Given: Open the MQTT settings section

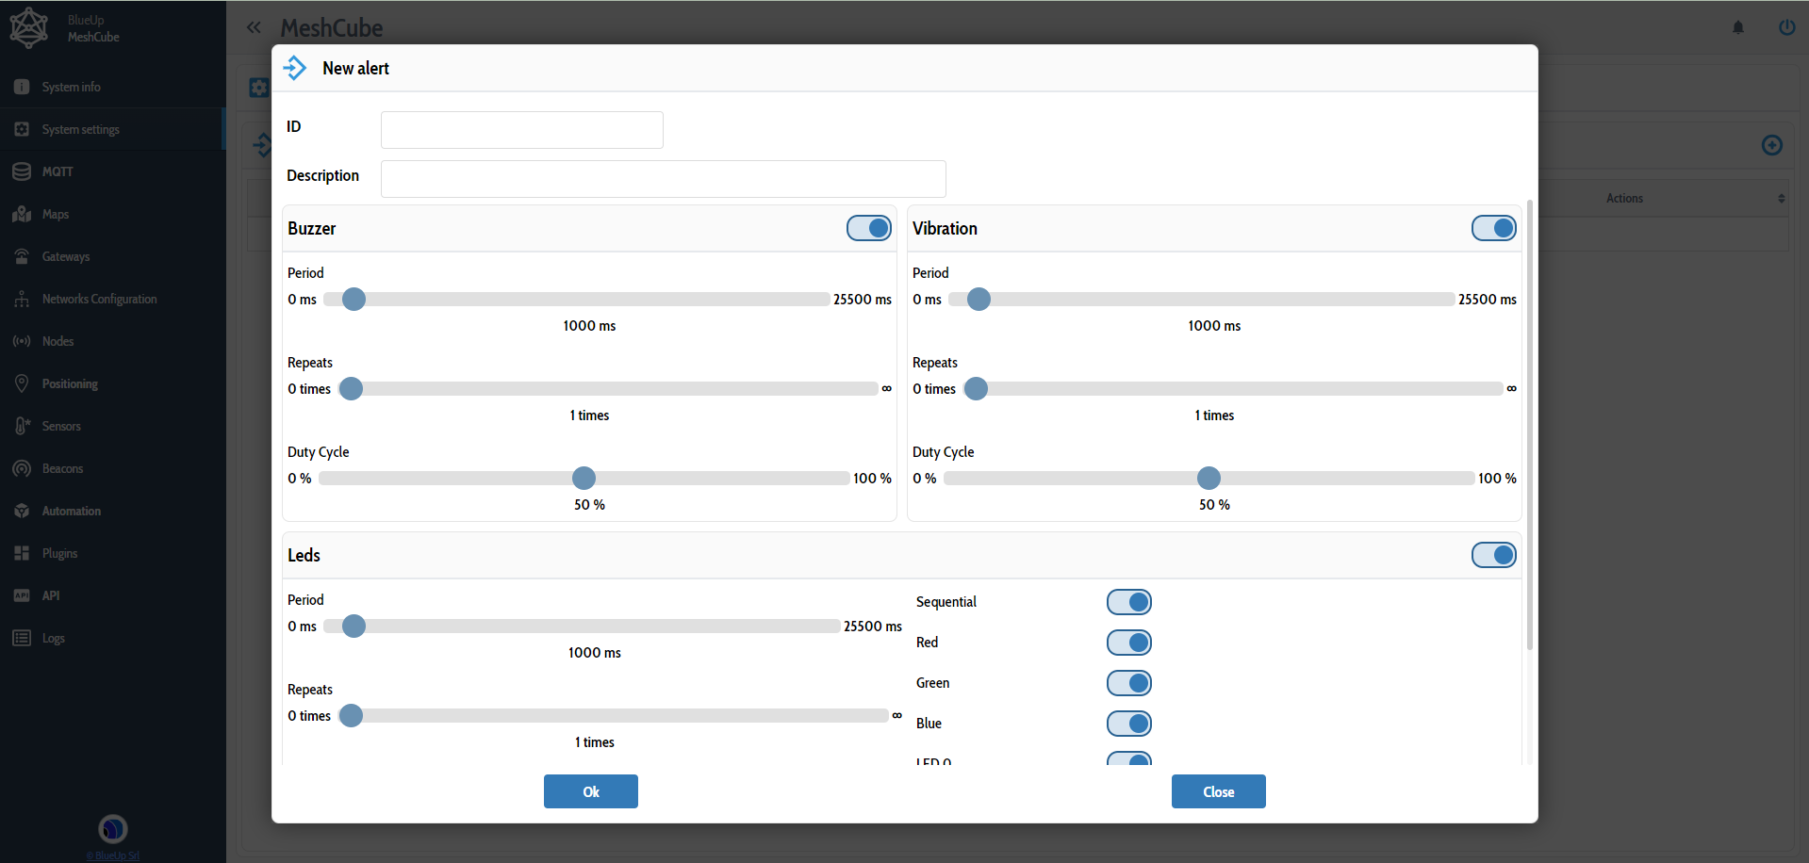Looking at the screenshot, I should tap(57, 171).
